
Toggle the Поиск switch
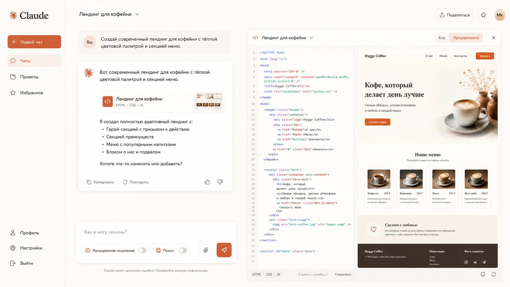click(183, 251)
